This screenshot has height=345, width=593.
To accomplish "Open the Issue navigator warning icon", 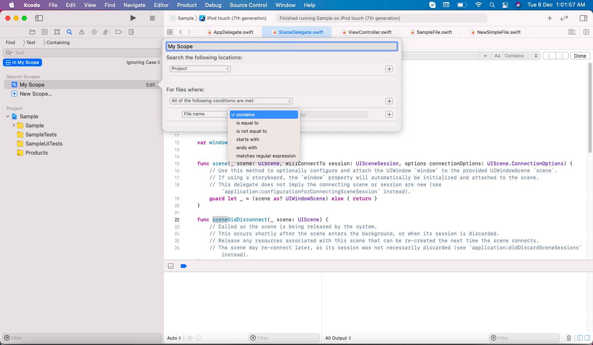I will tap(82, 32).
